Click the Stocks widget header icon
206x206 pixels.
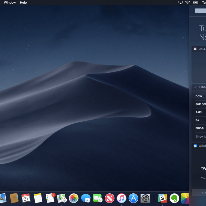(x=195, y=87)
